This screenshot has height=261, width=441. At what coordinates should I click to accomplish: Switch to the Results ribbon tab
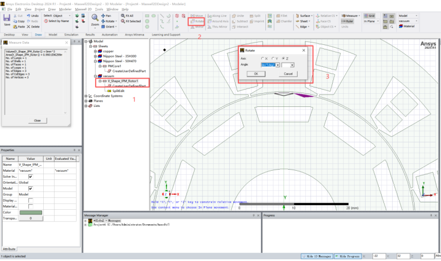pos(90,34)
